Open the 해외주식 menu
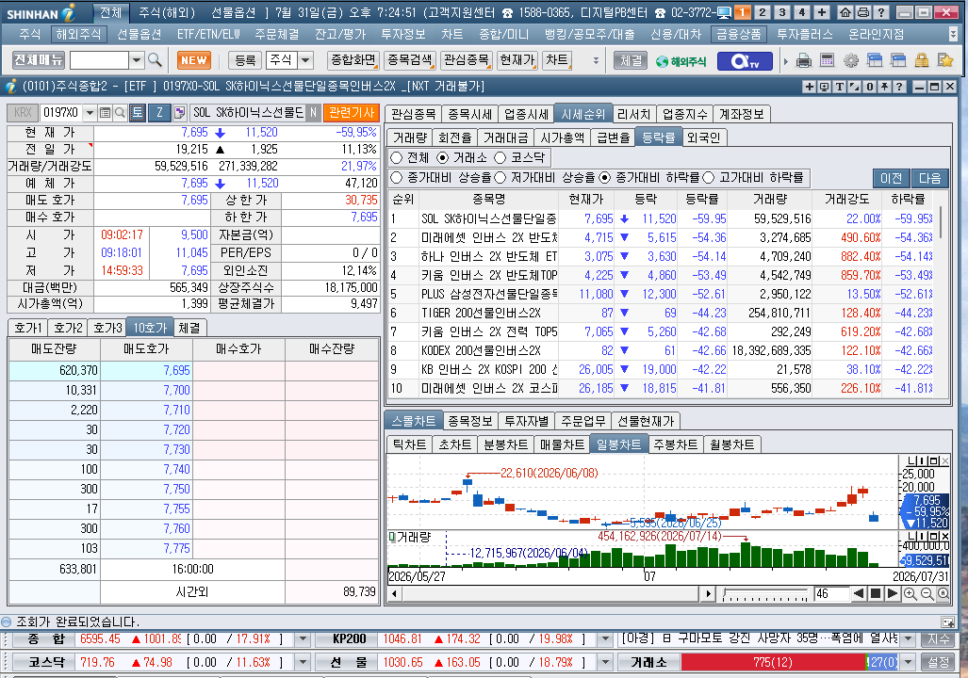 78,34
